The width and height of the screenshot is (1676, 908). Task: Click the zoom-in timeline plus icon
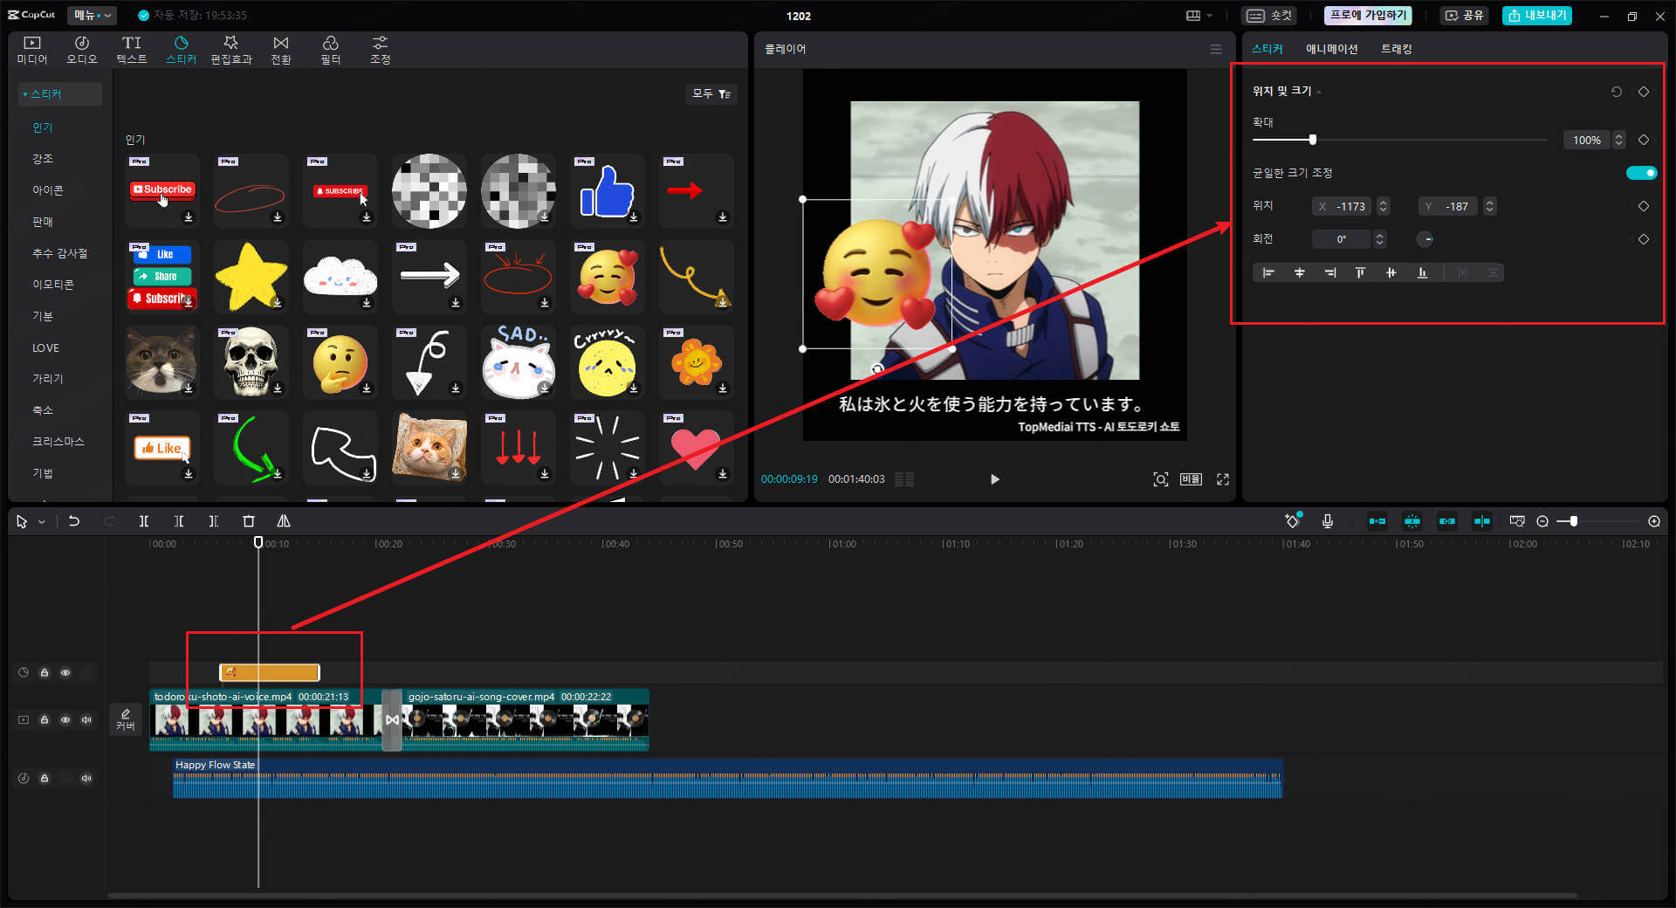[1654, 521]
